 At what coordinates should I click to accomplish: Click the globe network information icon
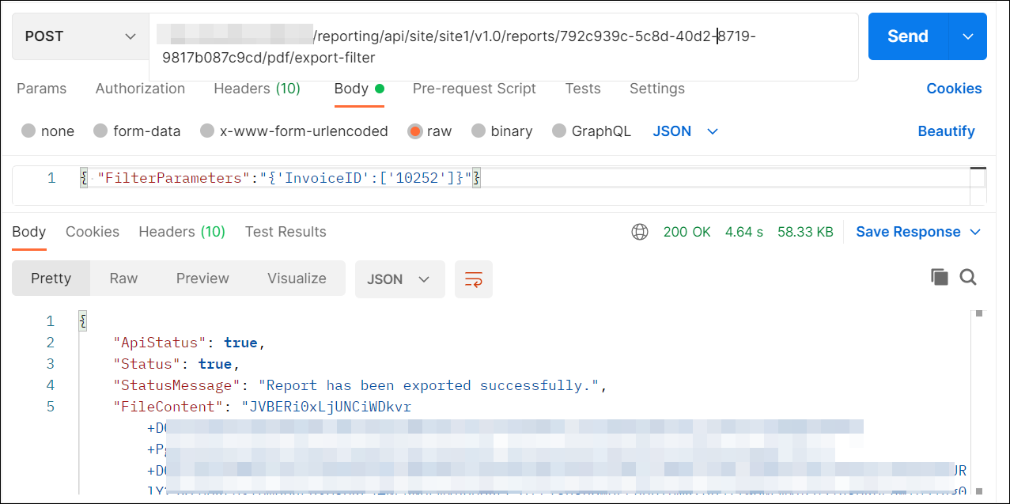[x=640, y=232]
